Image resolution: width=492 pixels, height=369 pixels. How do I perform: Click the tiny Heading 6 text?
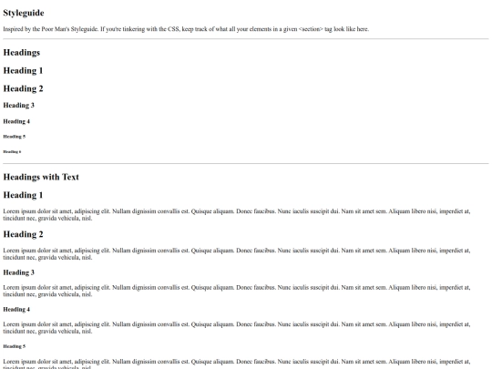(x=12, y=152)
